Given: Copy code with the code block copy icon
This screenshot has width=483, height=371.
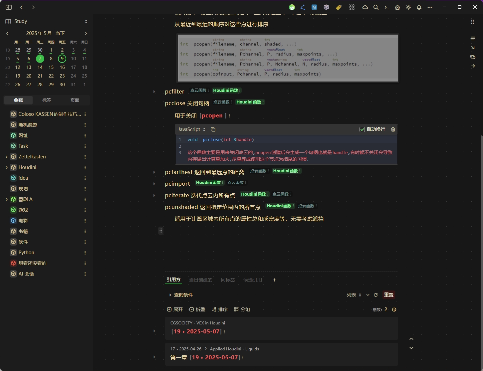Looking at the screenshot, I should tap(213, 129).
